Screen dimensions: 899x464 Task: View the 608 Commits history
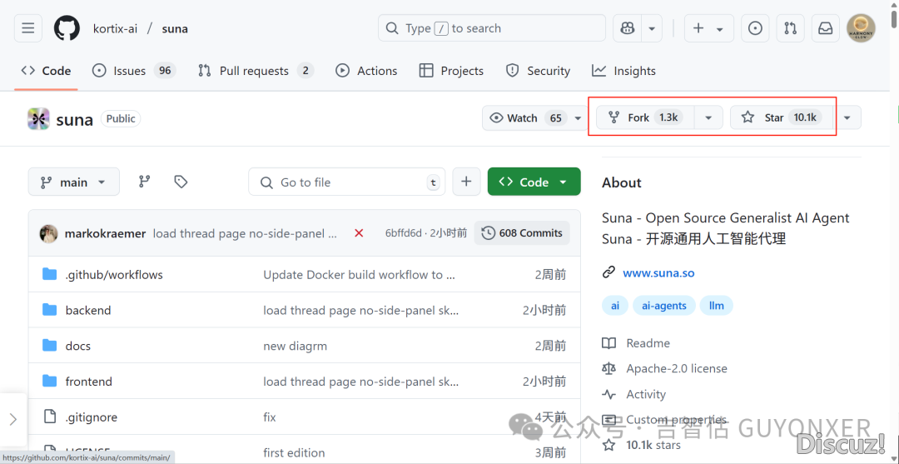tap(522, 233)
